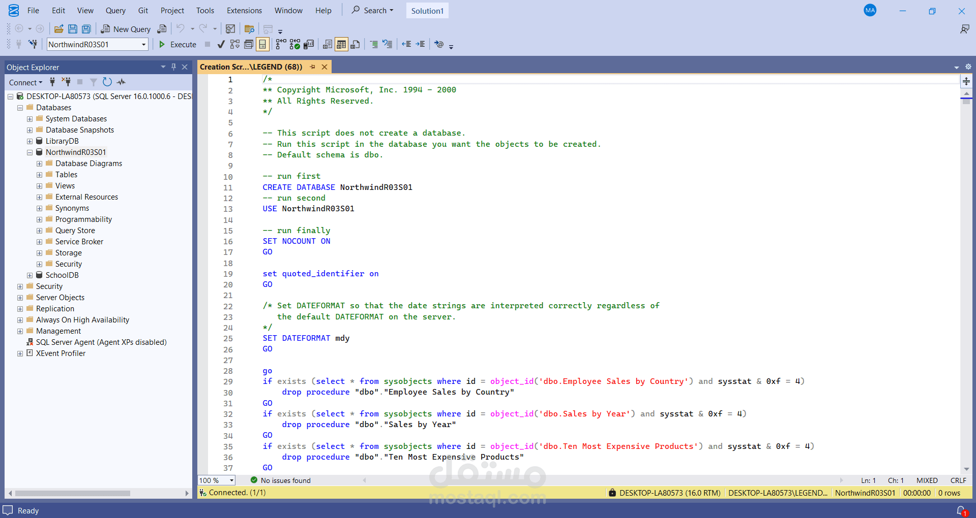
Task: Open the 100 % zoom level selector
Action: click(231, 480)
